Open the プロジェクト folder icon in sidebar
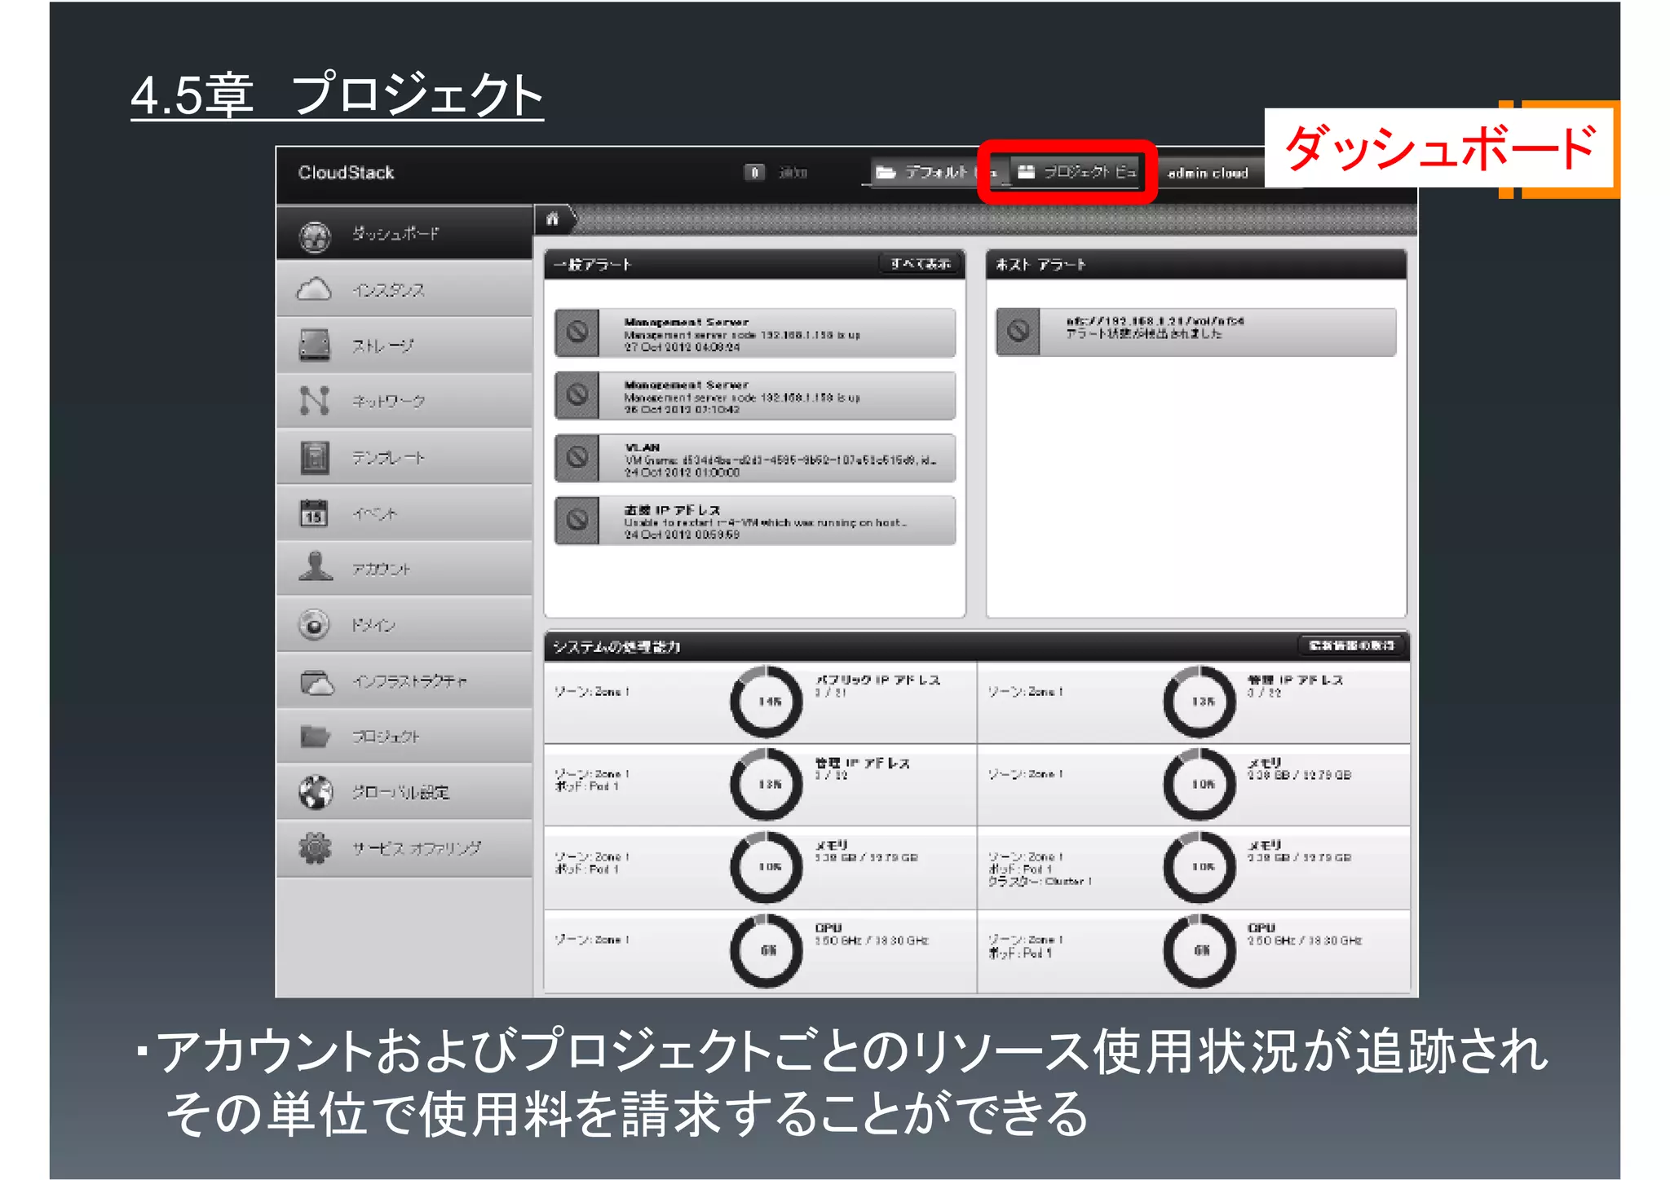 315,737
